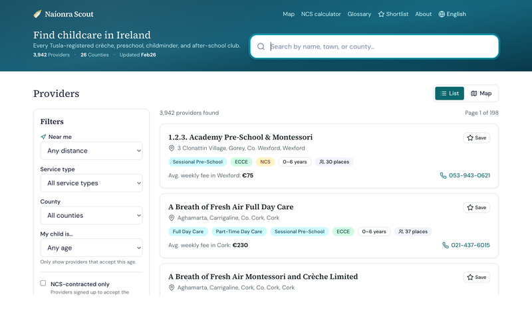Click the Page 1 of 198 text
Viewport: 532px width, 332px height.
click(x=481, y=113)
